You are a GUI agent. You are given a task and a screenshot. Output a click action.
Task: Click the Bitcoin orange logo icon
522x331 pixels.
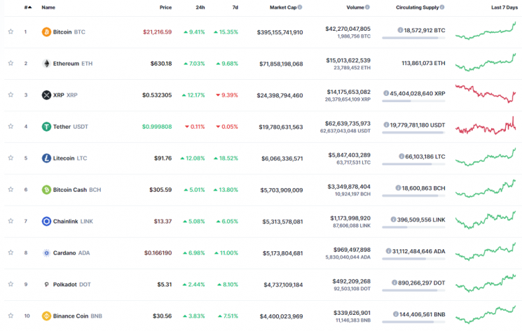(46, 32)
